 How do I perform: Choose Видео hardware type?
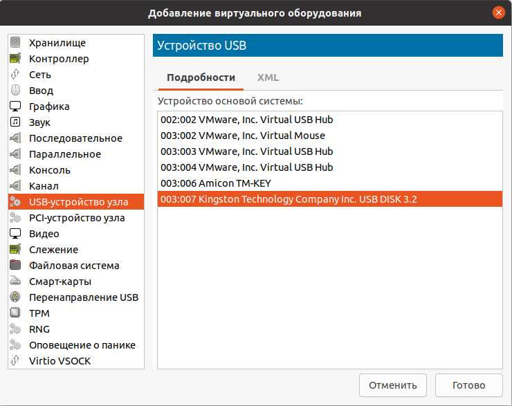click(x=76, y=233)
